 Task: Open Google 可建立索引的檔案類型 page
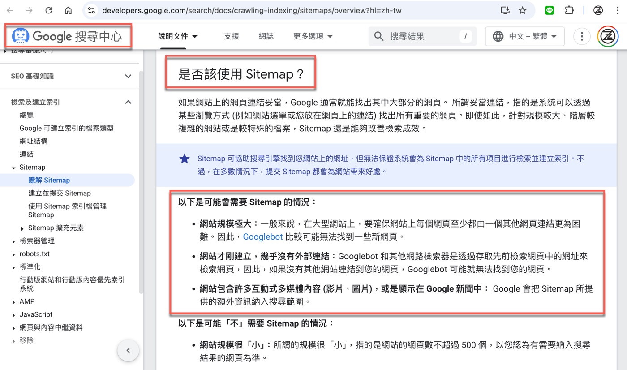pyautogui.click(x=67, y=128)
